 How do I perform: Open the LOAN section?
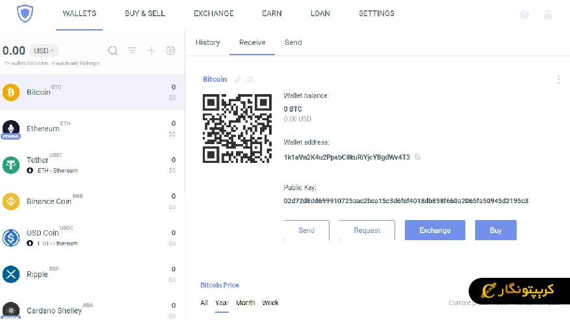[320, 14]
